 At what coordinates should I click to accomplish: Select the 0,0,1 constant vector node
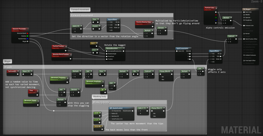[95, 45]
